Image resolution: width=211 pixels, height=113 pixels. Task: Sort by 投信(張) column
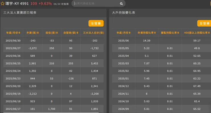pyautogui.click(x=52, y=33)
